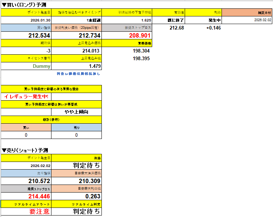This screenshot has width=273, height=217.
Task: Click the value 0.263
Action: click(x=76, y=196)
